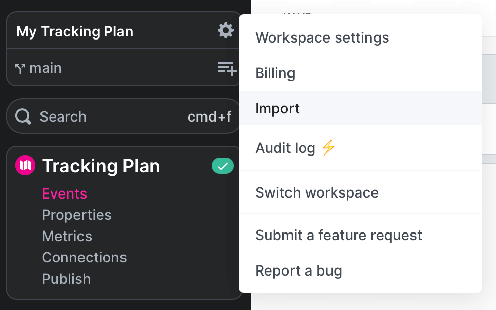The image size is (496, 310).
Task: Click the branch icon beside main
Action: [x=20, y=67]
